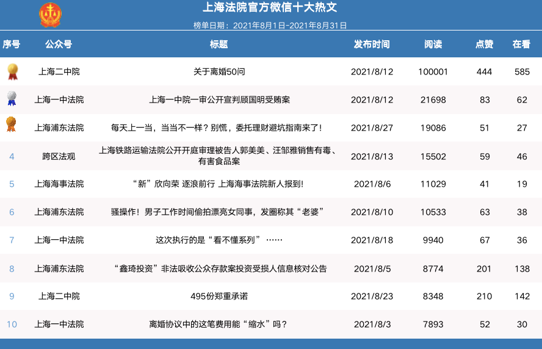Image resolution: width=542 pixels, height=349 pixels.
Task: Click read count 21698
Action: coord(433,100)
